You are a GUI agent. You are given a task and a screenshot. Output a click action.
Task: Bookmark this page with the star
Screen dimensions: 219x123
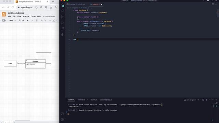pos(56,7)
